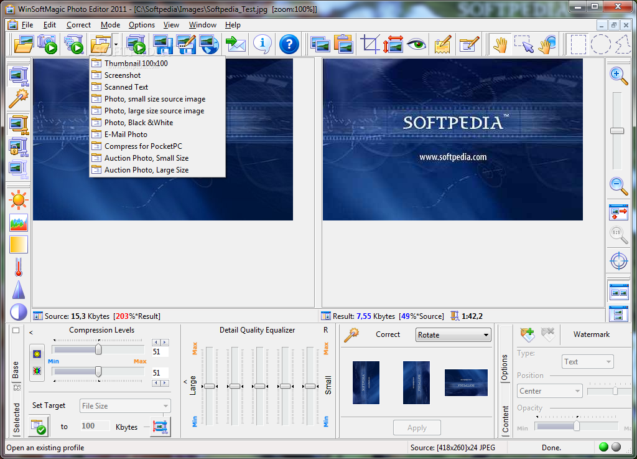
Task: Open the Set Target File Size dropdown
Action: 125,405
